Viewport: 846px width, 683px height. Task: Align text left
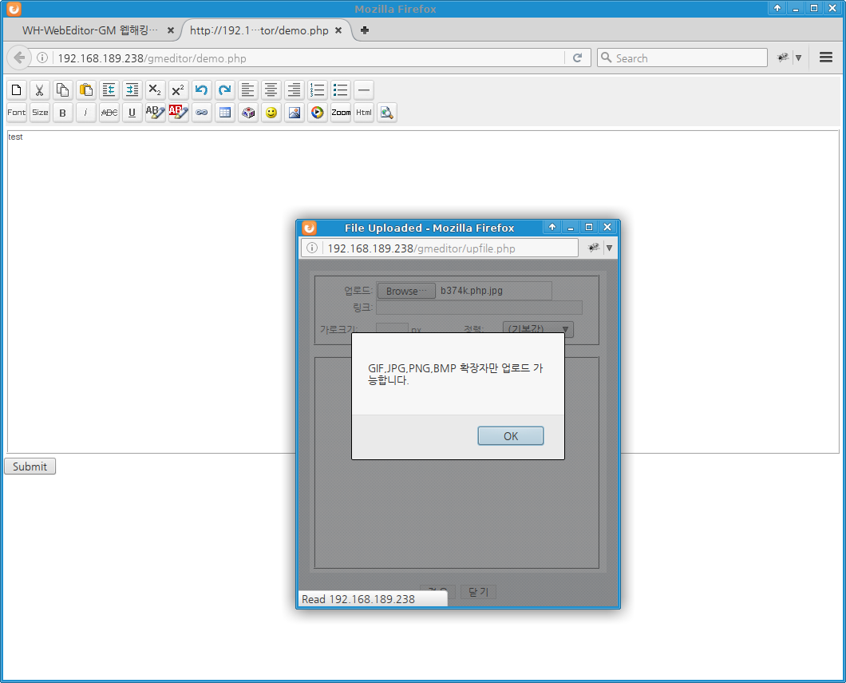(248, 89)
